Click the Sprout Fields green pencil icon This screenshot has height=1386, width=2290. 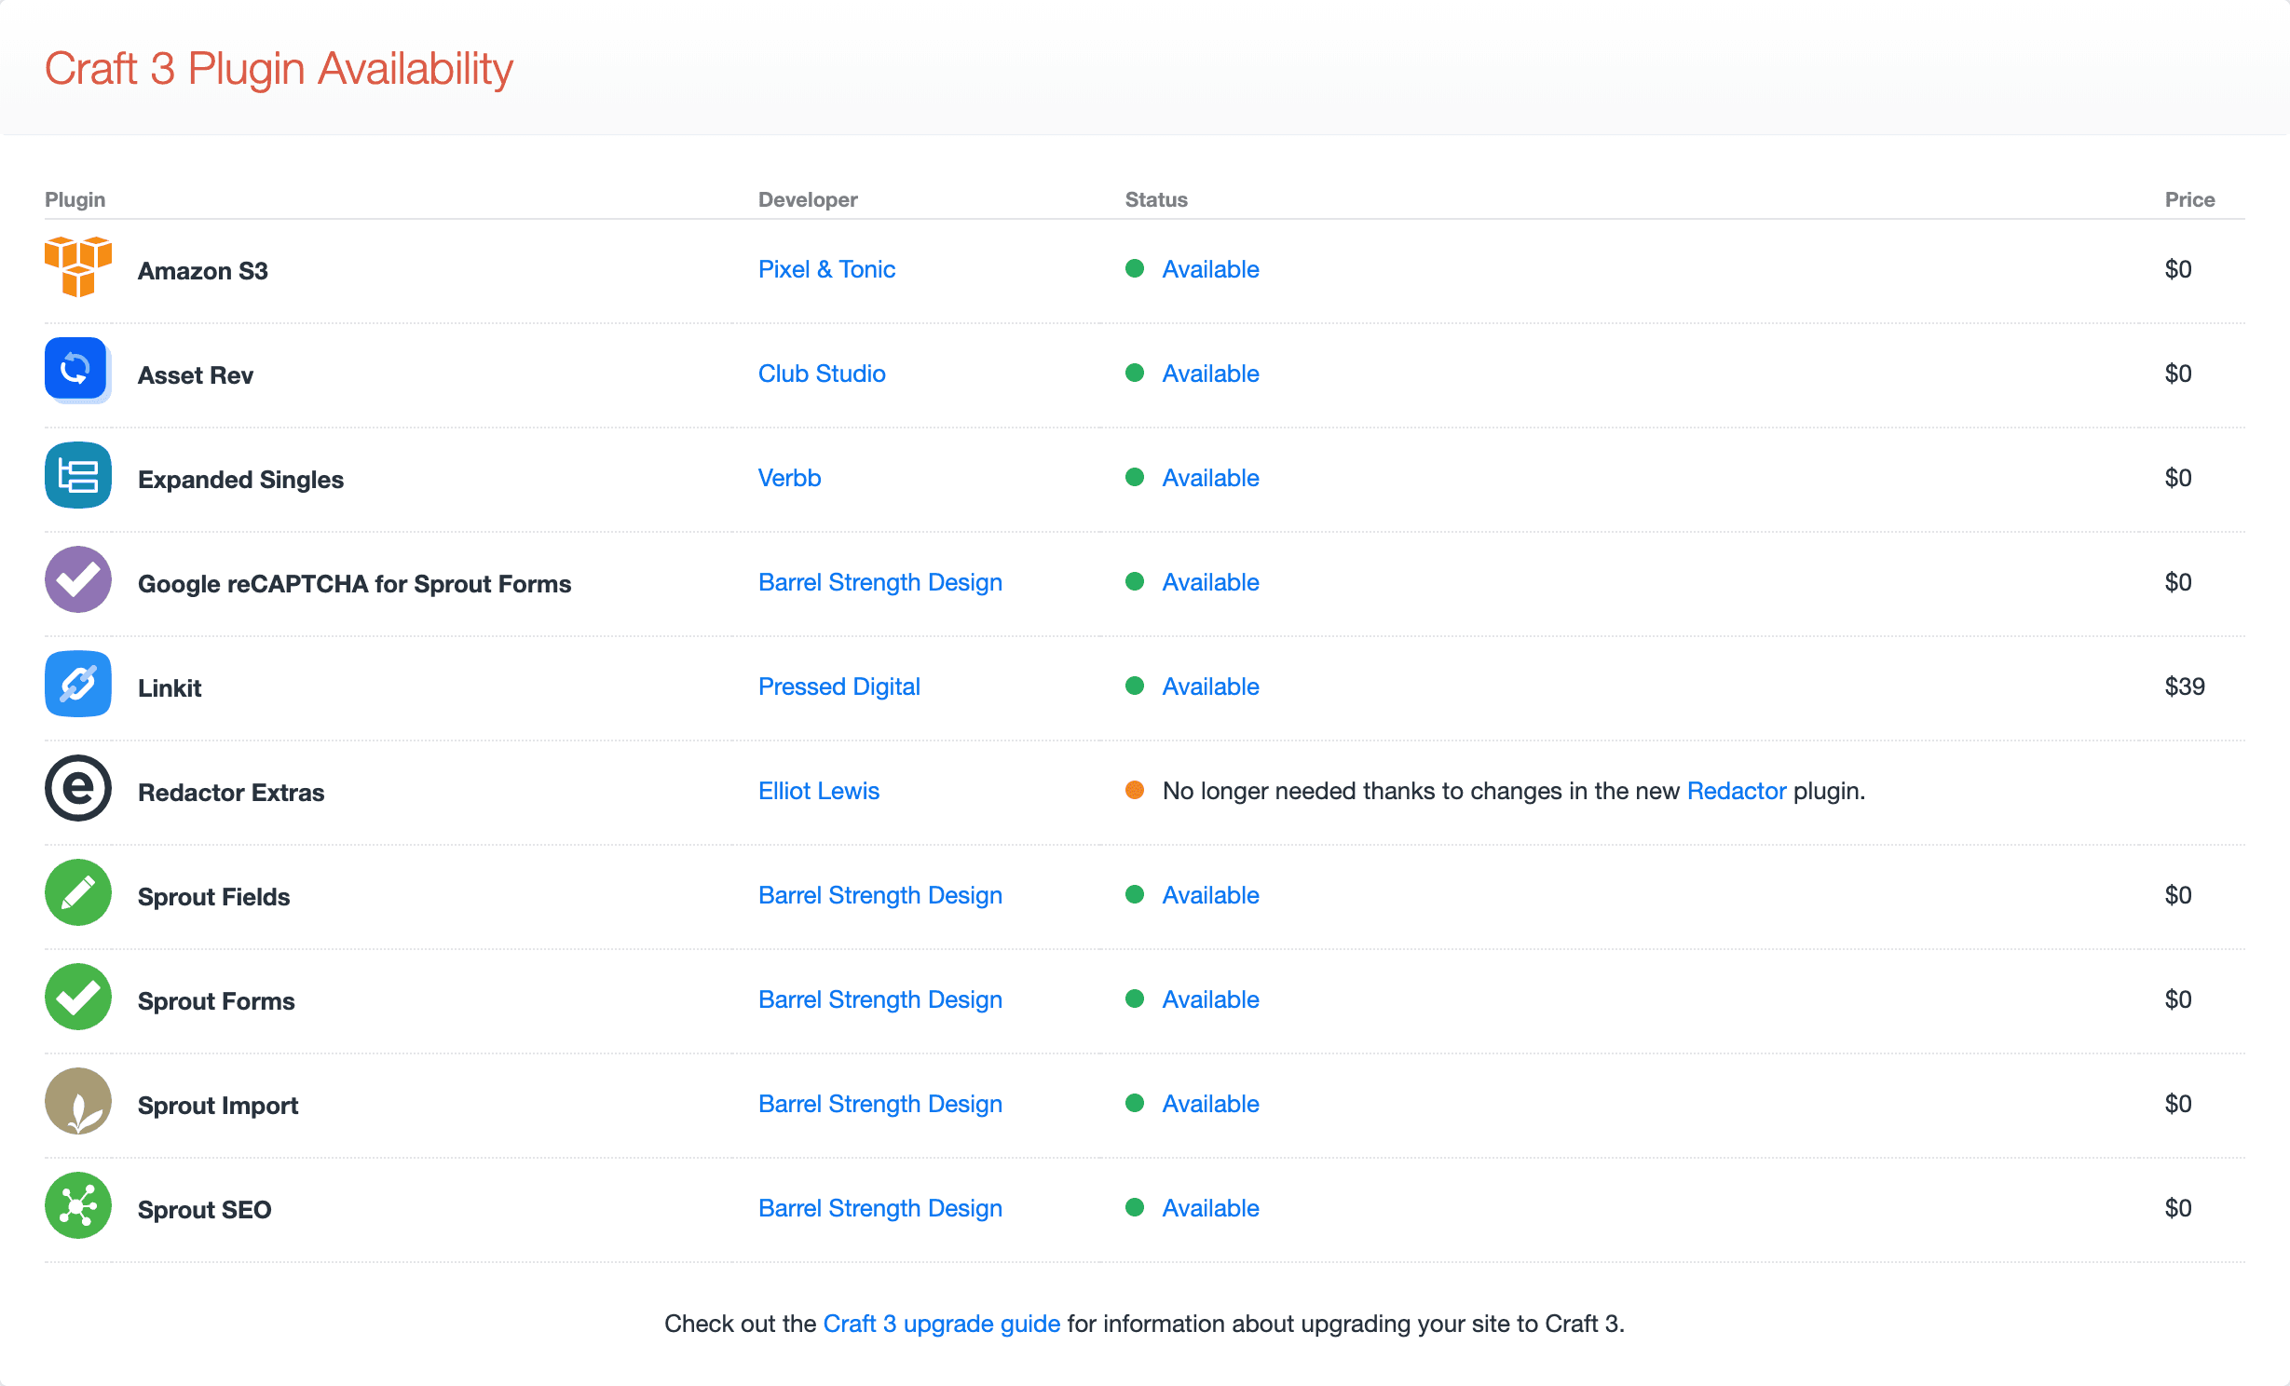pyautogui.click(x=78, y=892)
